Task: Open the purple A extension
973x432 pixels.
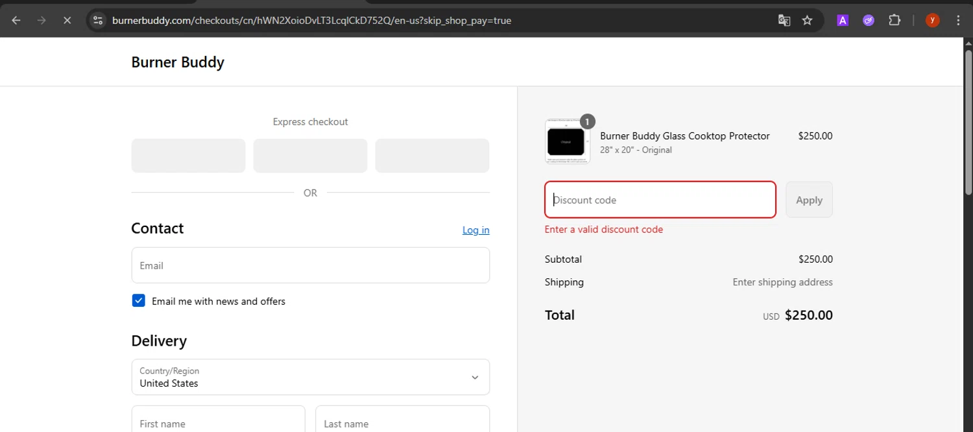Action: click(843, 20)
